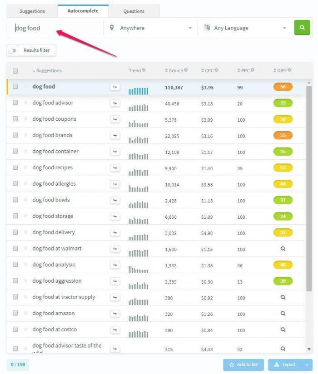Click the Results filter label button
Image resolution: width=318 pixels, height=374 pixels.
[37, 50]
